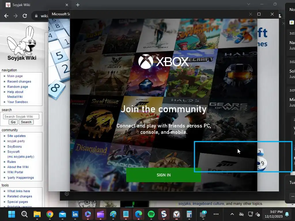This screenshot has width=295, height=221.
Task: Open Special pages link
Action: (18, 202)
